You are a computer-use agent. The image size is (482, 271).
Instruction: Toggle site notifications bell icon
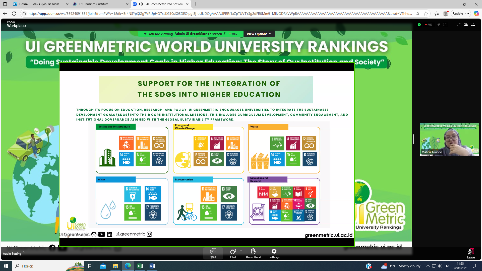418,14
